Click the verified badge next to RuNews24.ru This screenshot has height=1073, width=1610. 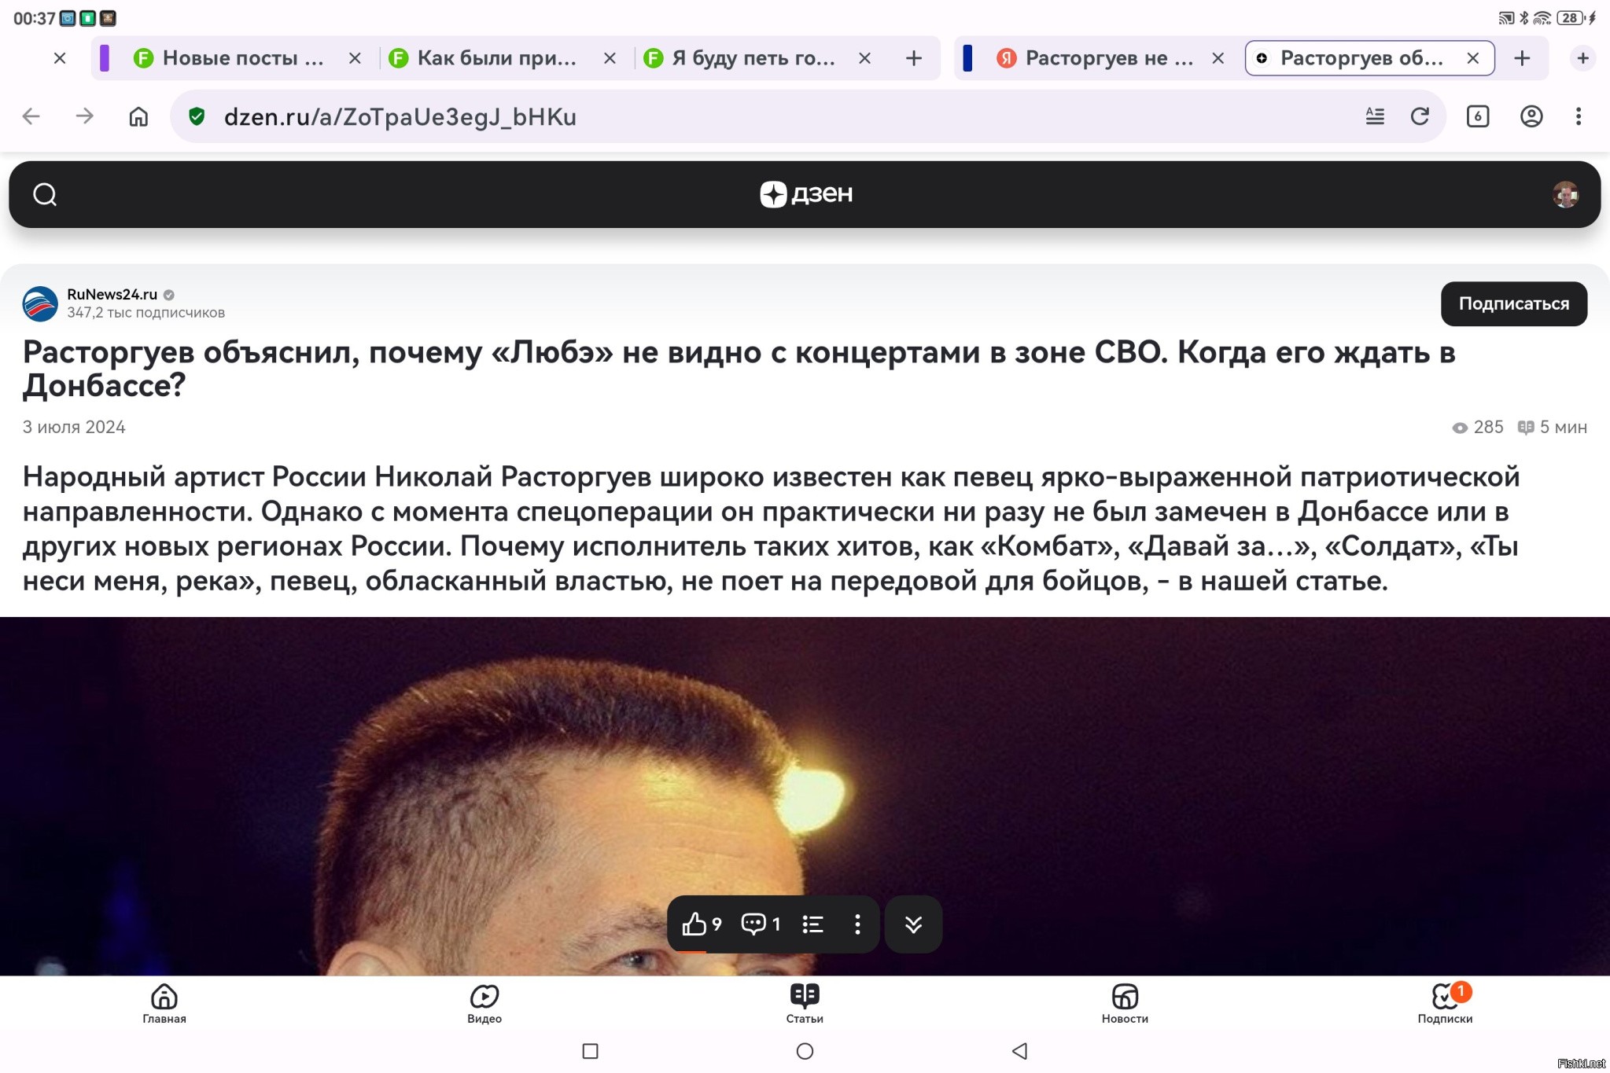(x=169, y=295)
